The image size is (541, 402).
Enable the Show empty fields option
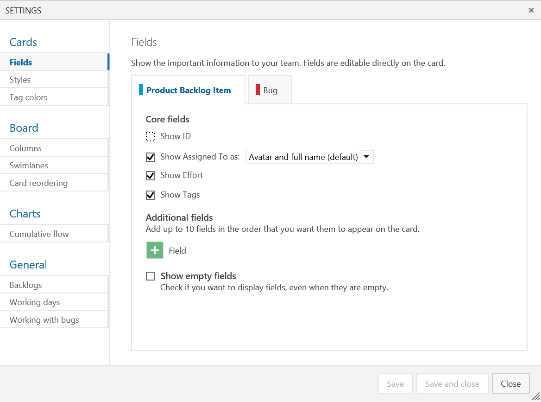click(x=150, y=276)
